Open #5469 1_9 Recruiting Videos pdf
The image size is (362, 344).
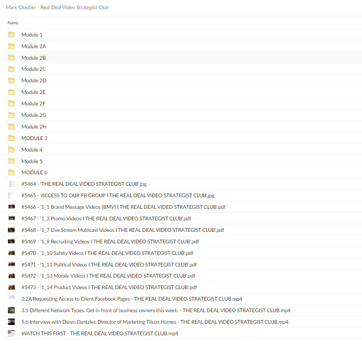coord(110,242)
